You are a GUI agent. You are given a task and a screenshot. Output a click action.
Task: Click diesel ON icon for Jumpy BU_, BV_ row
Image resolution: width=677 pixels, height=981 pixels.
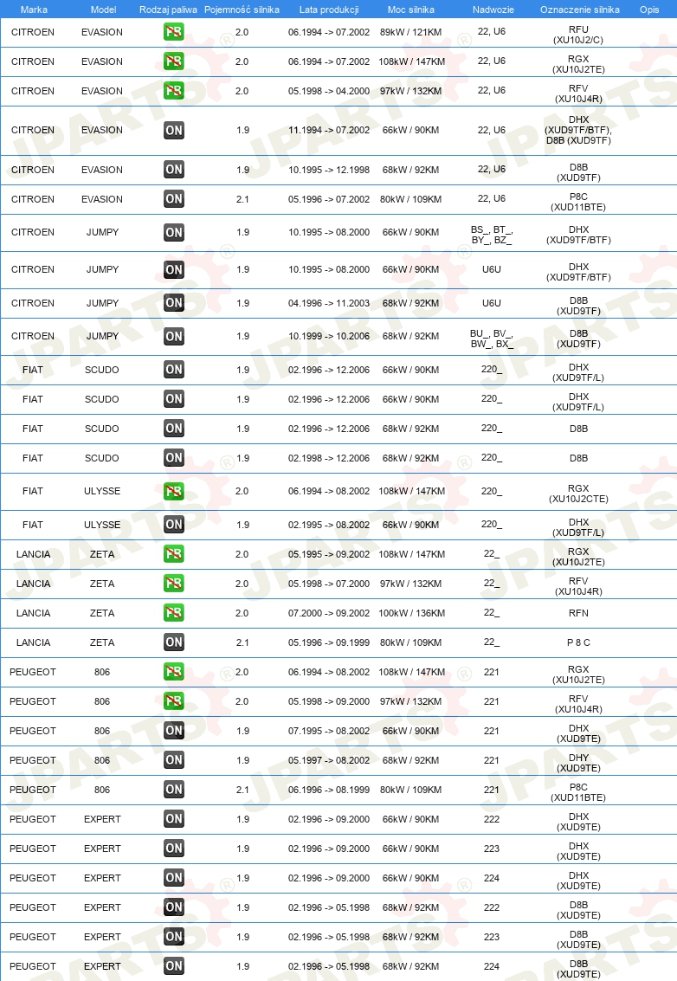tap(173, 336)
